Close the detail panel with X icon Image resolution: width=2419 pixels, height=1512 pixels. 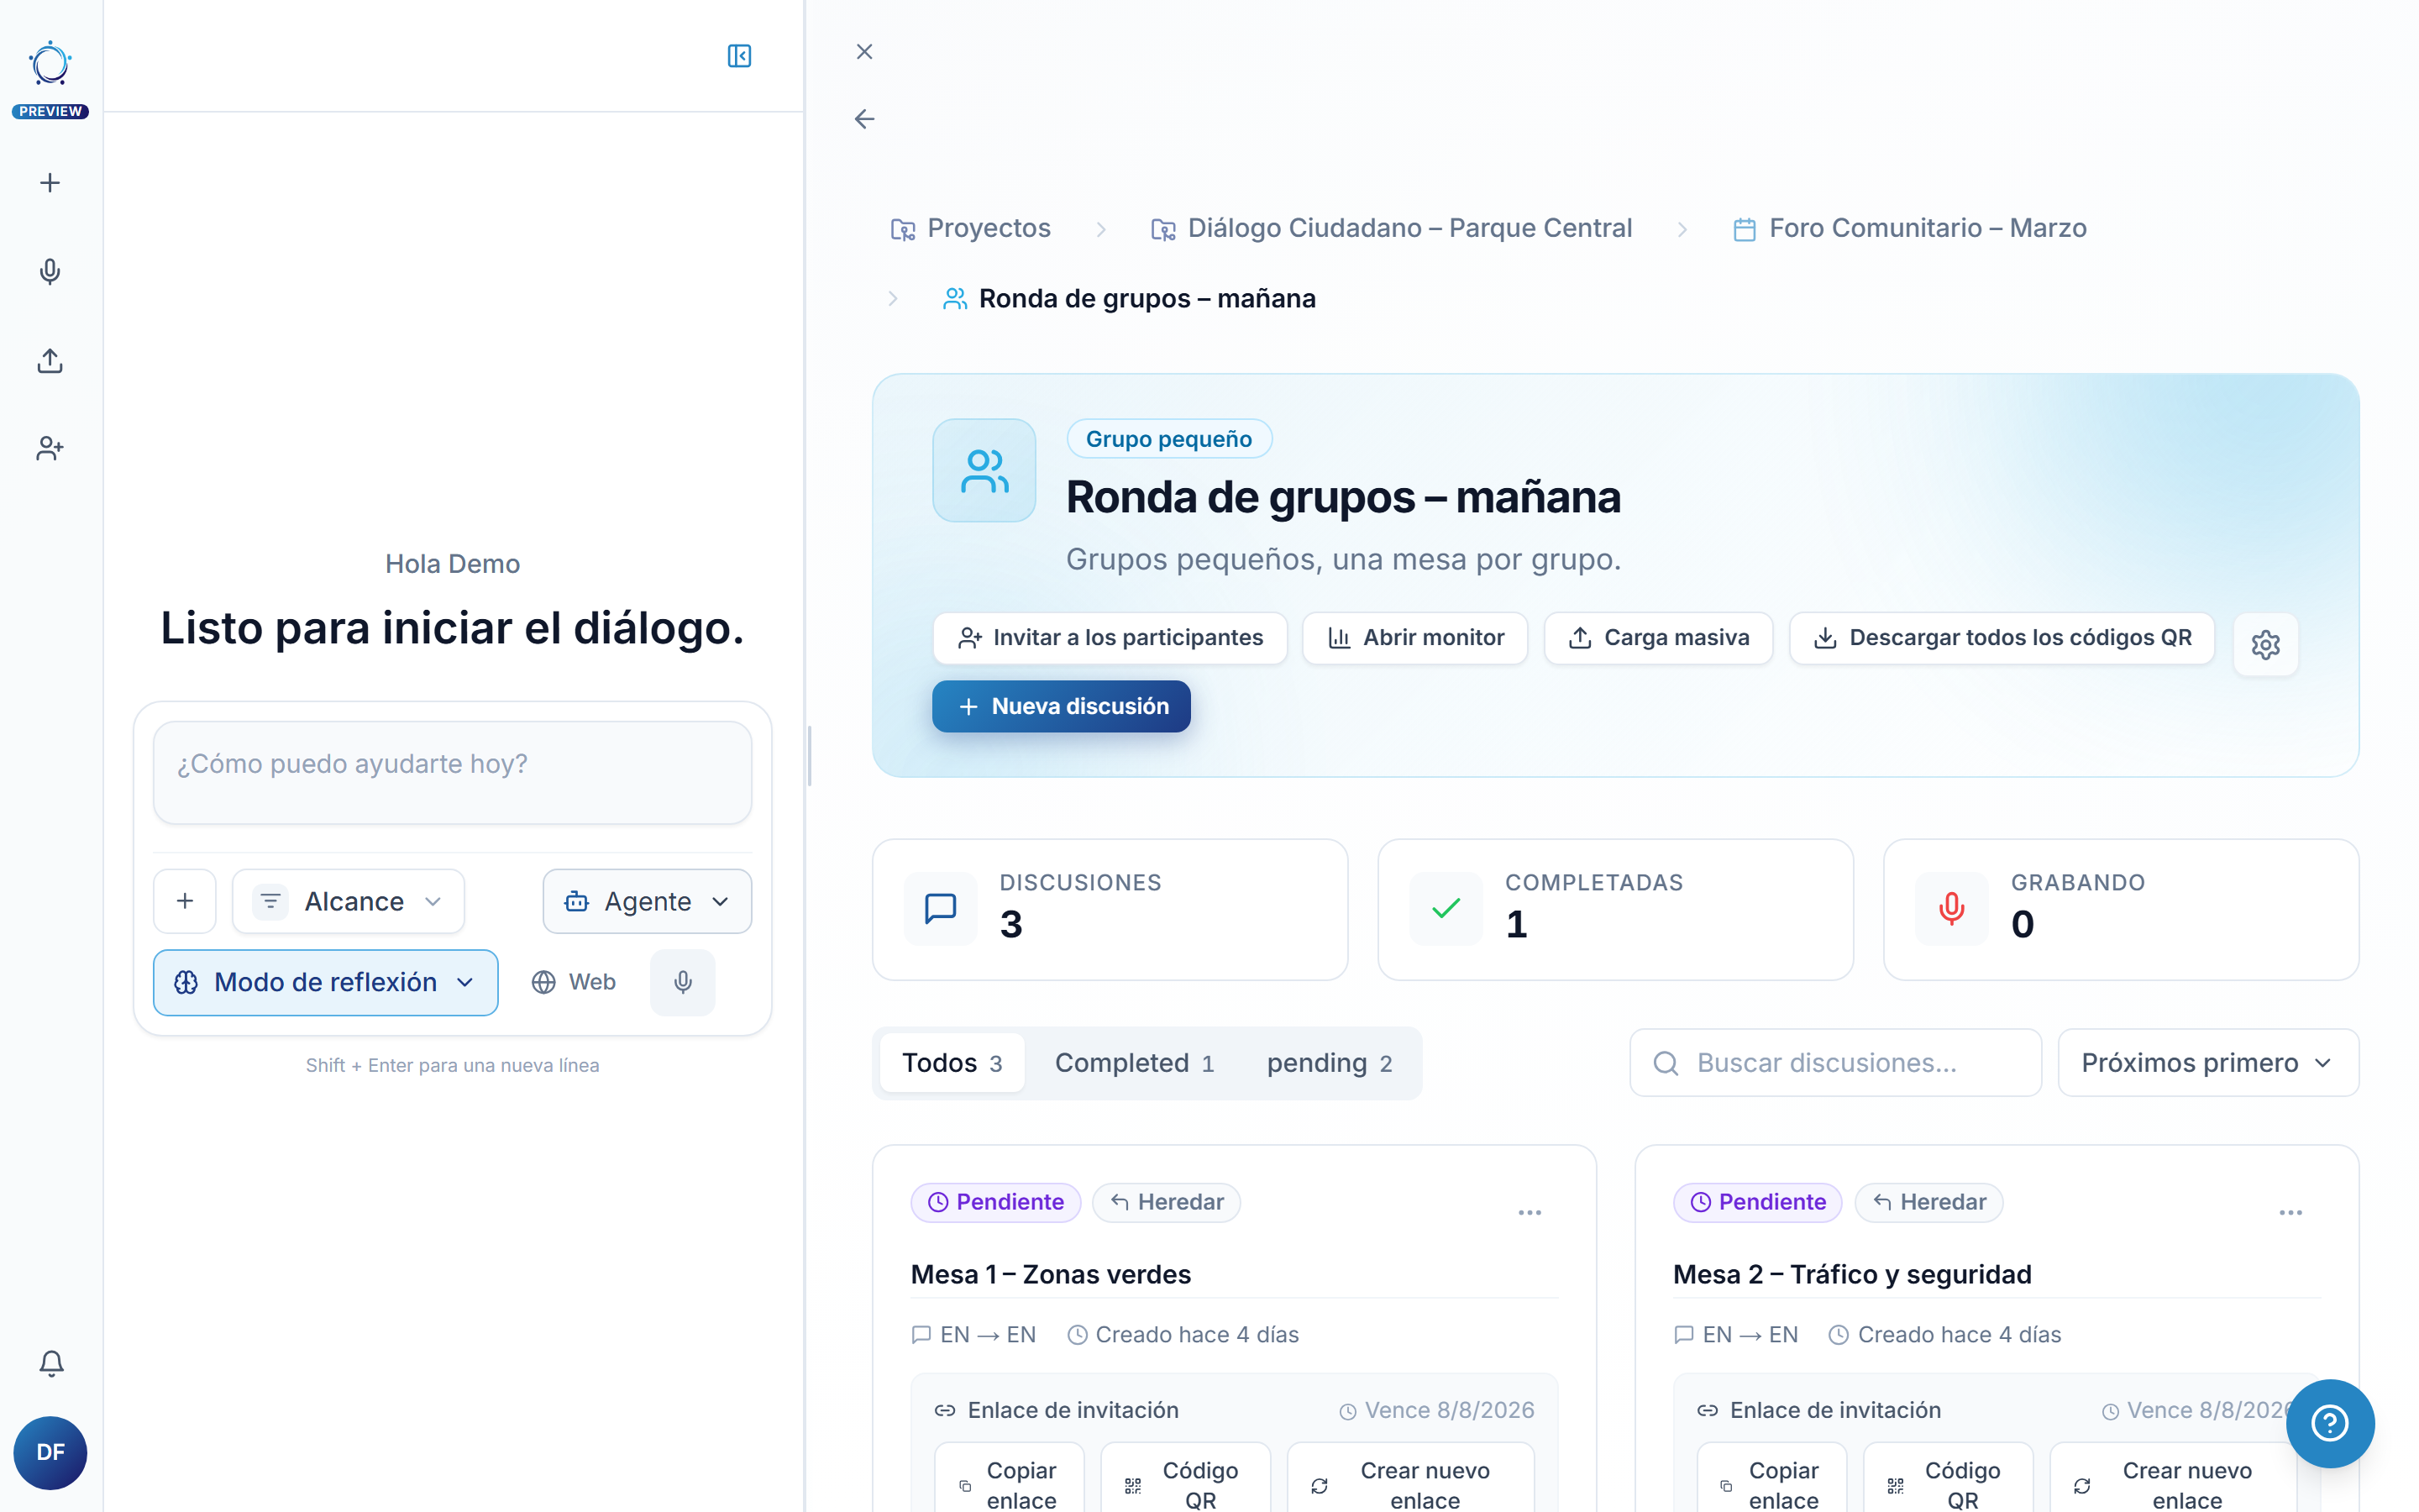click(x=864, y=51)
